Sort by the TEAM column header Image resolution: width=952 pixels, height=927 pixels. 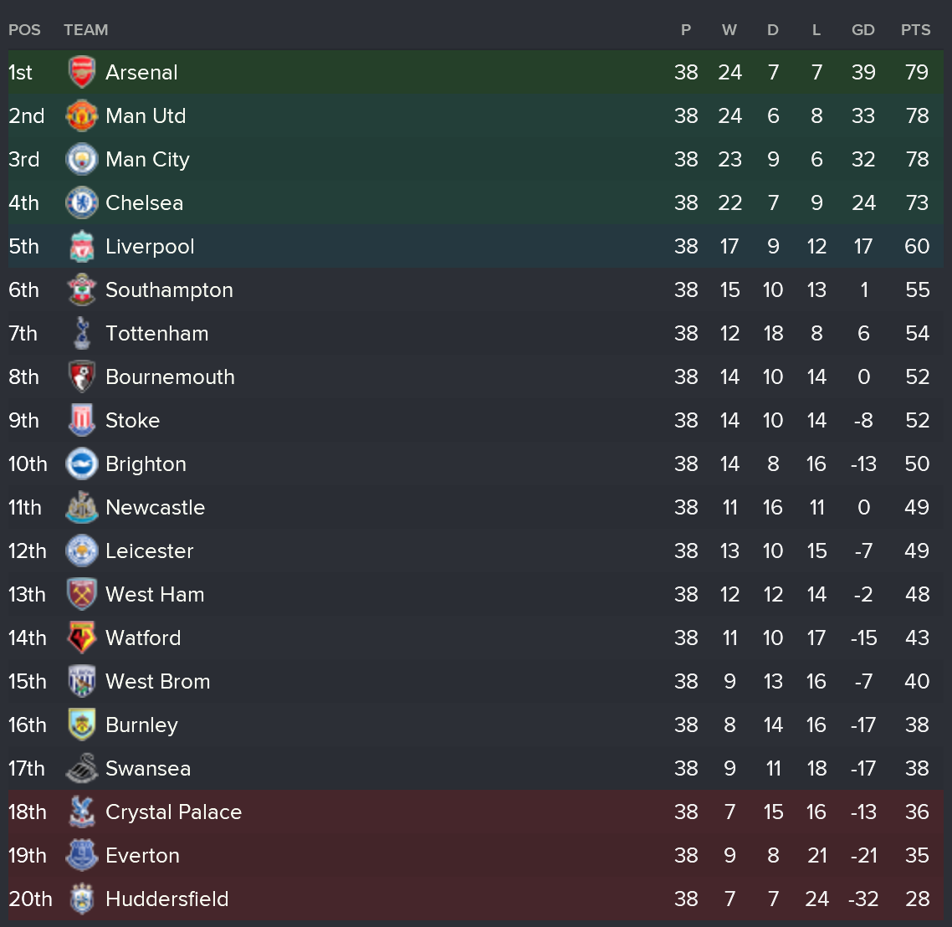[85, 30]
